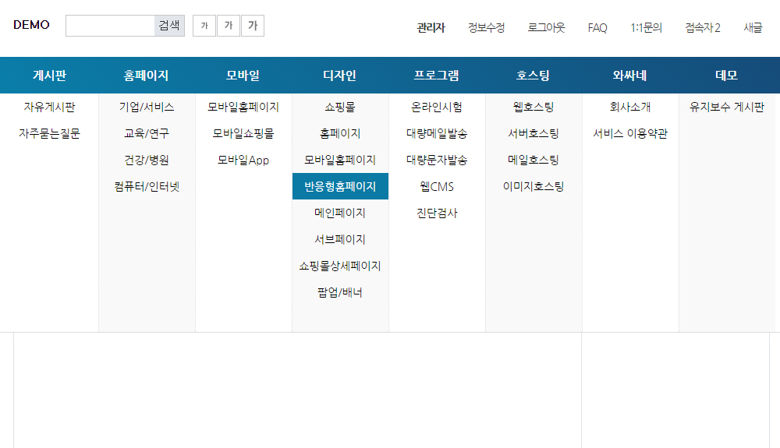The image size is (780, 448).
Task: Choose 모바일App in the 모바일 submenu
Action: coord(243,160)
